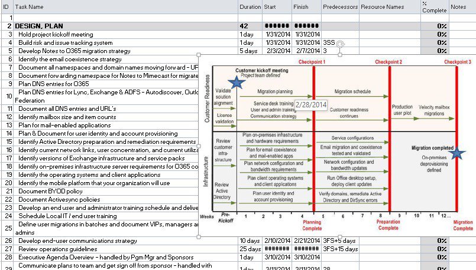Click the start date 2/3/2014 cell
Viewport: 476px width, 270px height.
[277, 51]
